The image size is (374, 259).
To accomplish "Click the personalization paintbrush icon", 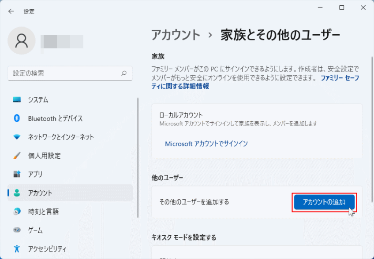I will pos(17,156).
